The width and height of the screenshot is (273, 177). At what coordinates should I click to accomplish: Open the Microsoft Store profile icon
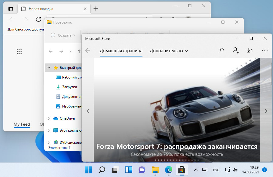pyautogui.click(x=235, y=50)
